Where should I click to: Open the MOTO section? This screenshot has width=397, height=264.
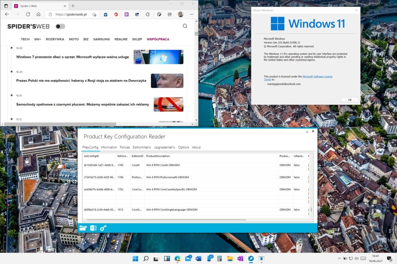pyautogui.click(x=74, y=39)
